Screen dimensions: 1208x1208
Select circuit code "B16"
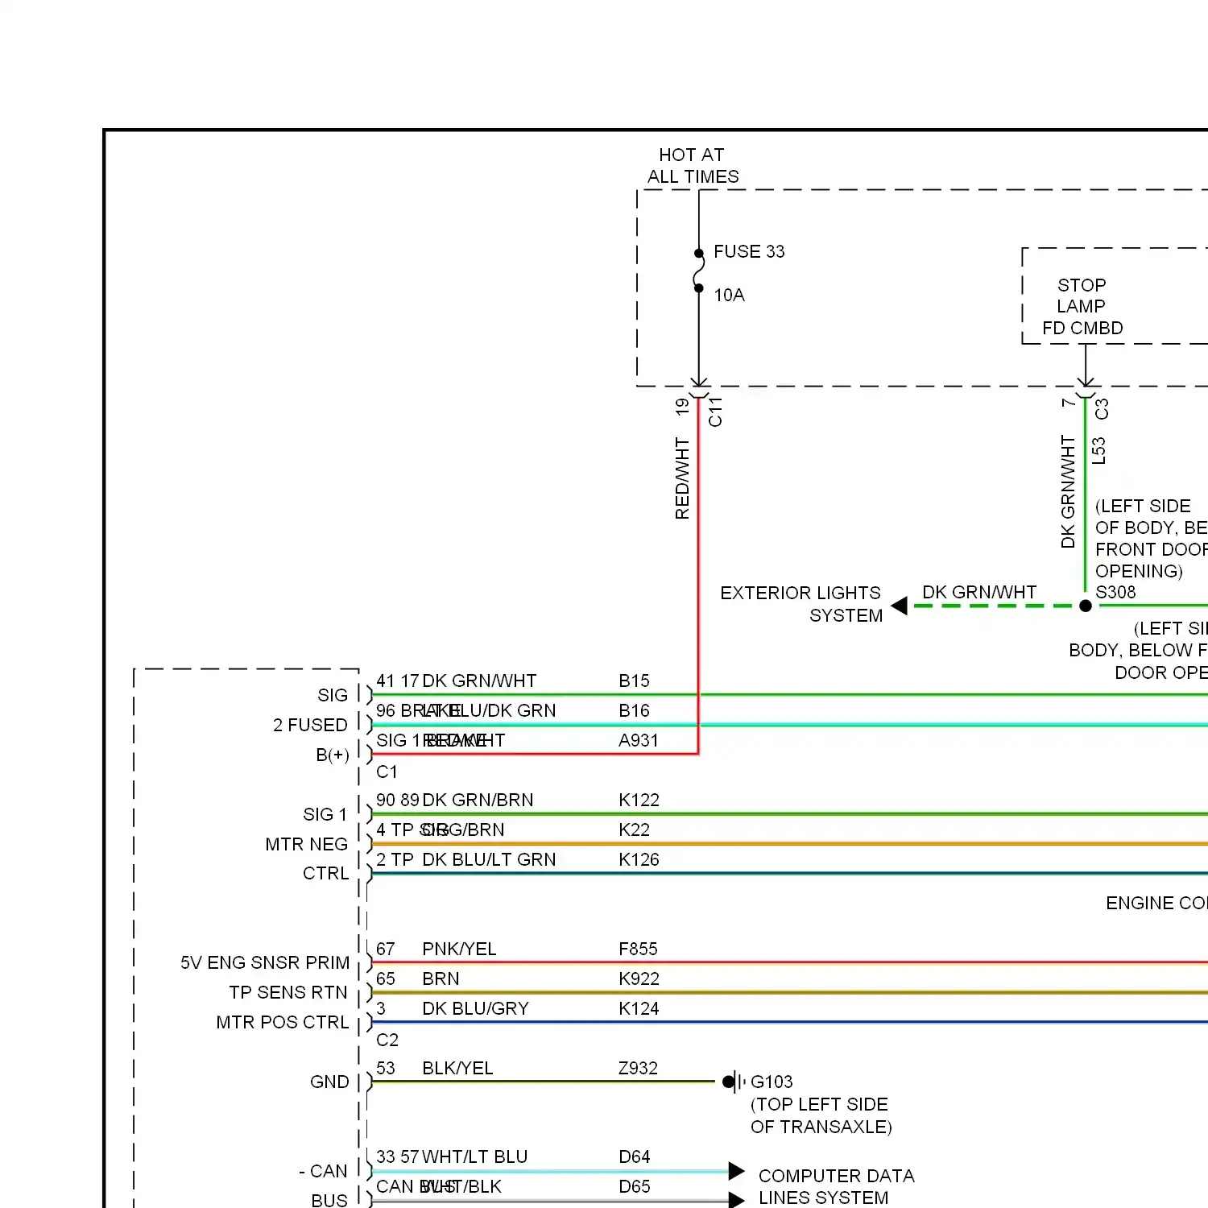click(634, 710)
